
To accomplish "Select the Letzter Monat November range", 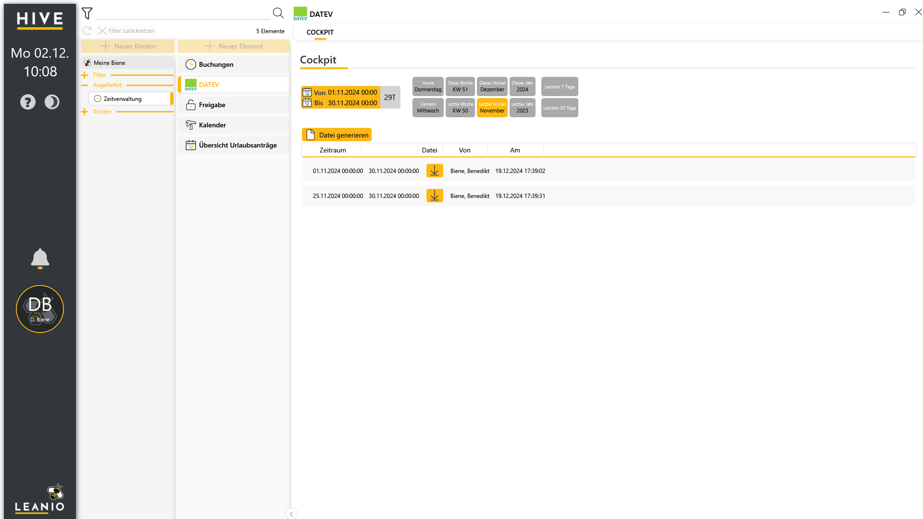I will 492,108.
